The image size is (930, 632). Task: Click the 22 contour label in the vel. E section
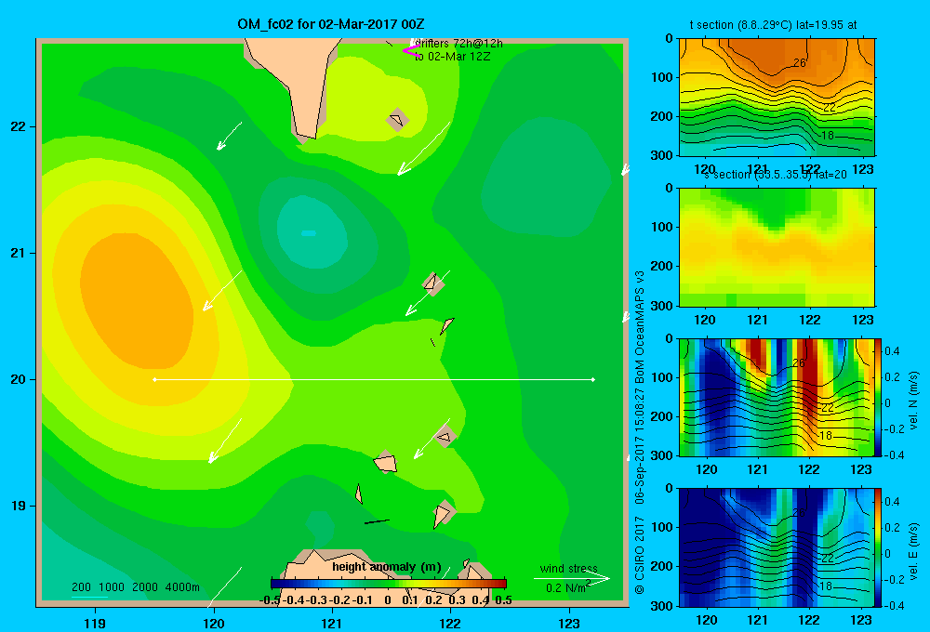point(828,558)
